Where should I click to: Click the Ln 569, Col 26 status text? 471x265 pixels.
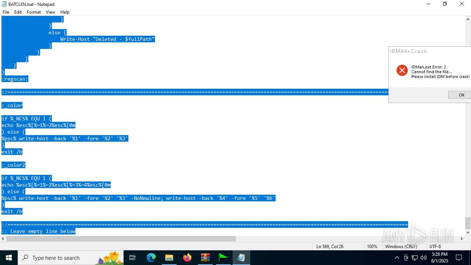click(x=330, y=247)
